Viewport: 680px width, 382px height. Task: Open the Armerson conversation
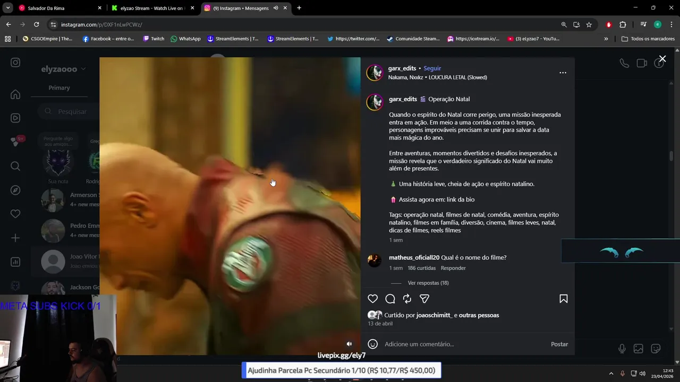[x=65, y=199]
